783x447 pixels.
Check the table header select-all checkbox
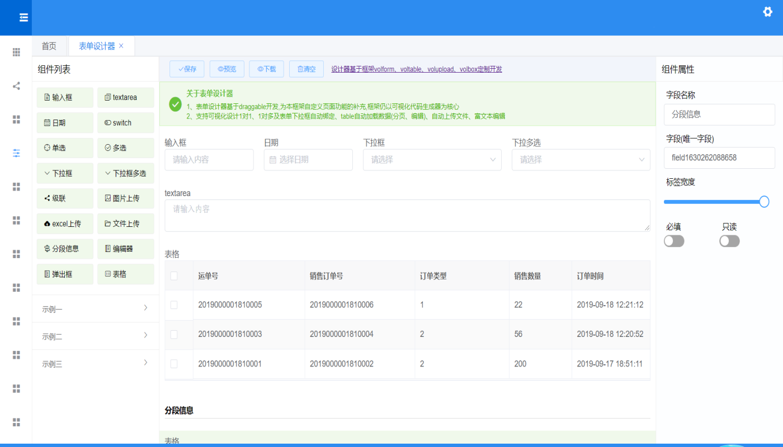click(x=174, y=275)
